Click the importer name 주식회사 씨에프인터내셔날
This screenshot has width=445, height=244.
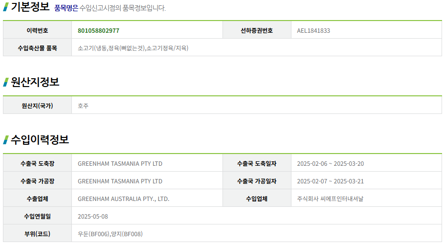tap(330, 199)
